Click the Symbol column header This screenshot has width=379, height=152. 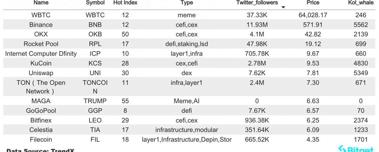(95, 3)
